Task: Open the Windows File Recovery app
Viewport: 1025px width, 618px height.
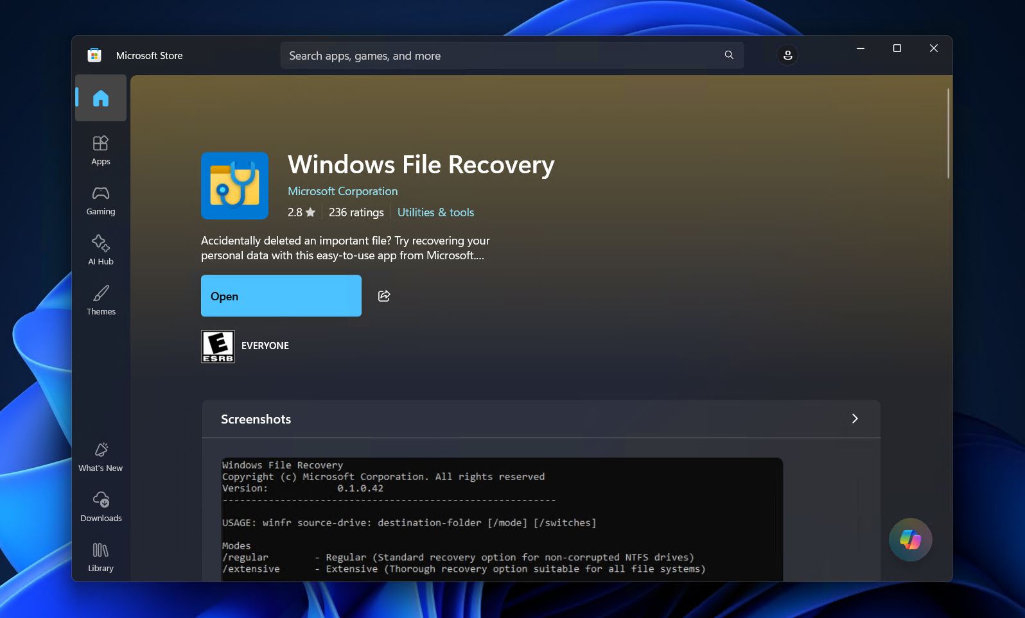Action: [281, 296]
